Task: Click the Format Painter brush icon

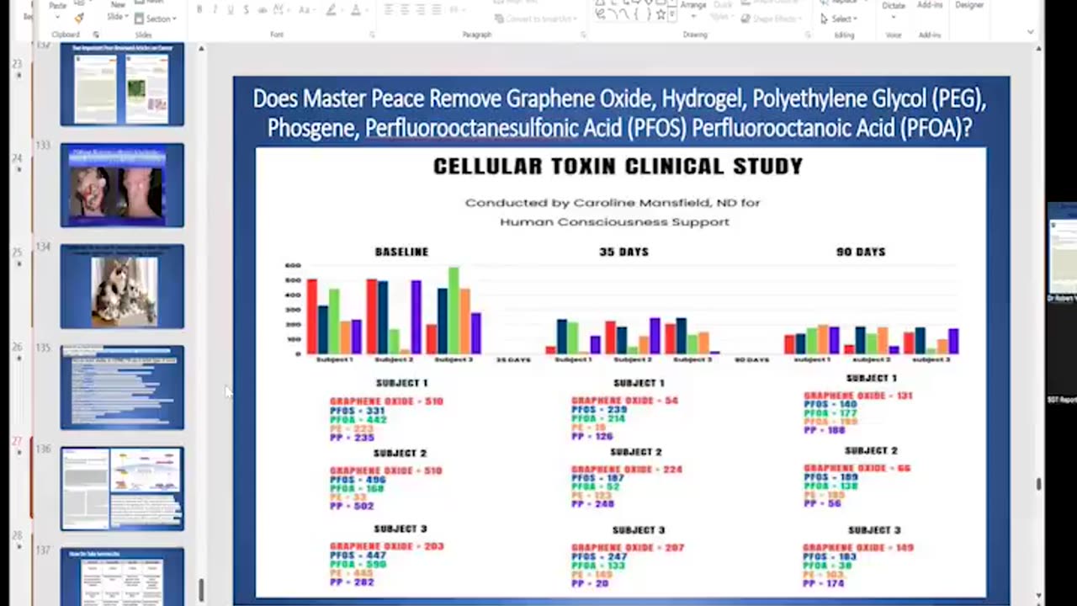Action: pyautogui.click(x=79, y=18)
